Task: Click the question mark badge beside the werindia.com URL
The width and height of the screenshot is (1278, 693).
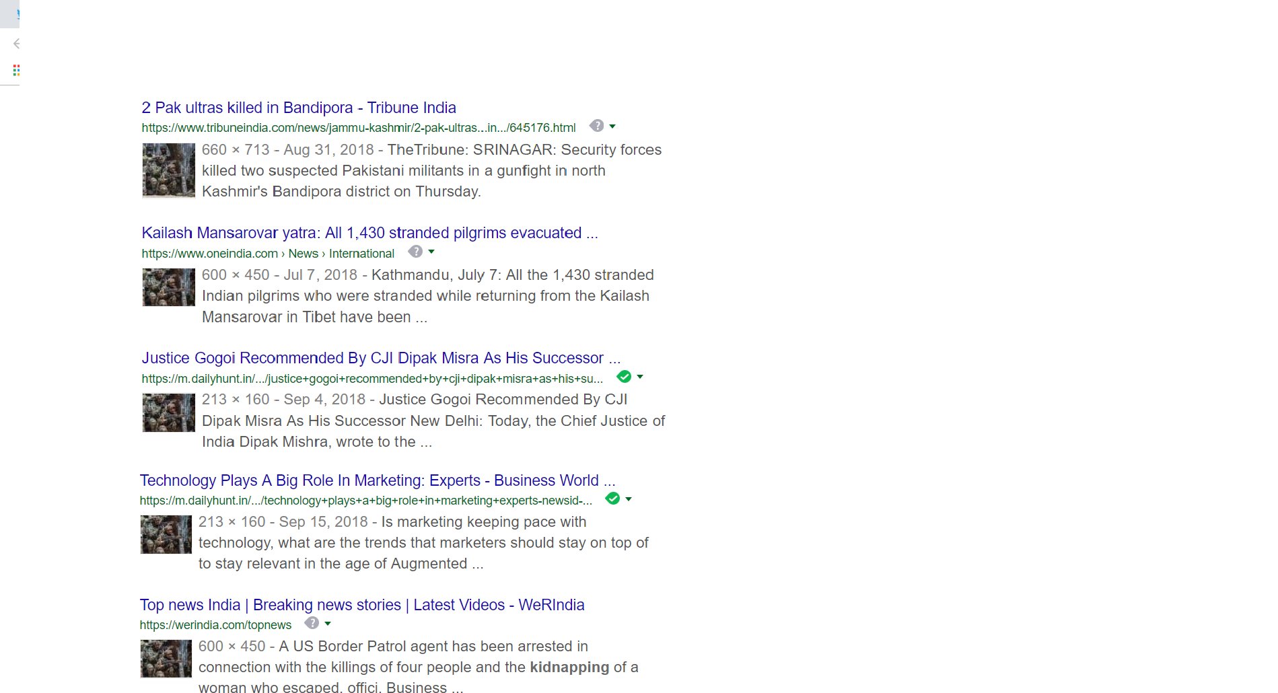Action: [311, 623]
